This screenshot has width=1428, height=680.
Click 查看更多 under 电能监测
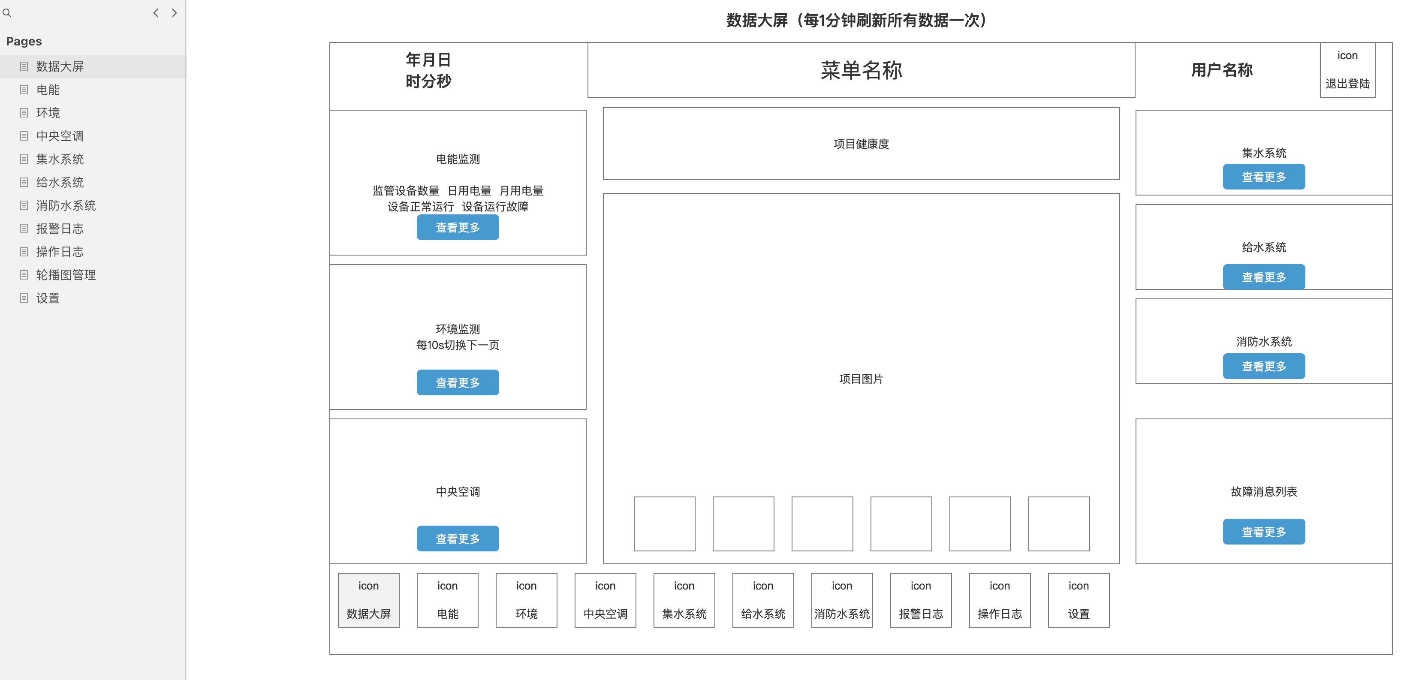457,228
